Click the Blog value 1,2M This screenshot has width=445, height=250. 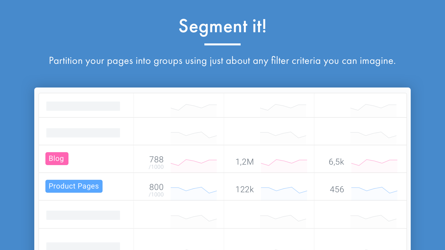(x=245, y=162)
